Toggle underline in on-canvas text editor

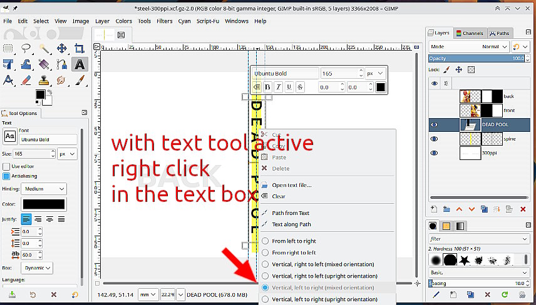click(x=289, y=87)
